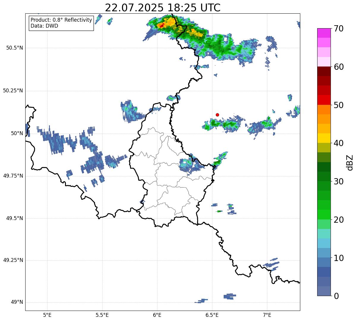Image resolution: width=357 pixels, height=321 pixels.
Task: Click the red station marker dot
Action: pos(217,115)
